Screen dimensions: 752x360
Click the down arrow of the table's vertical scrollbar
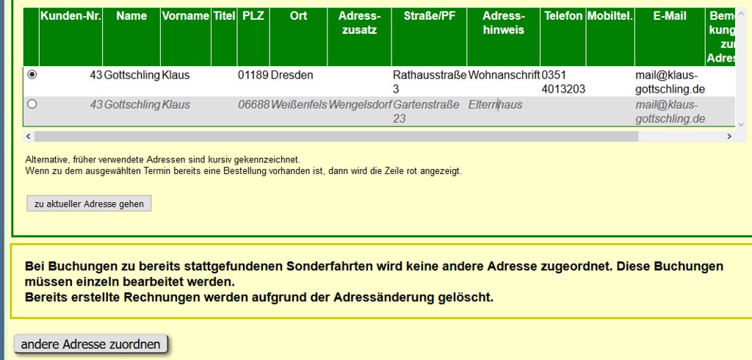[x=740, y=125]
